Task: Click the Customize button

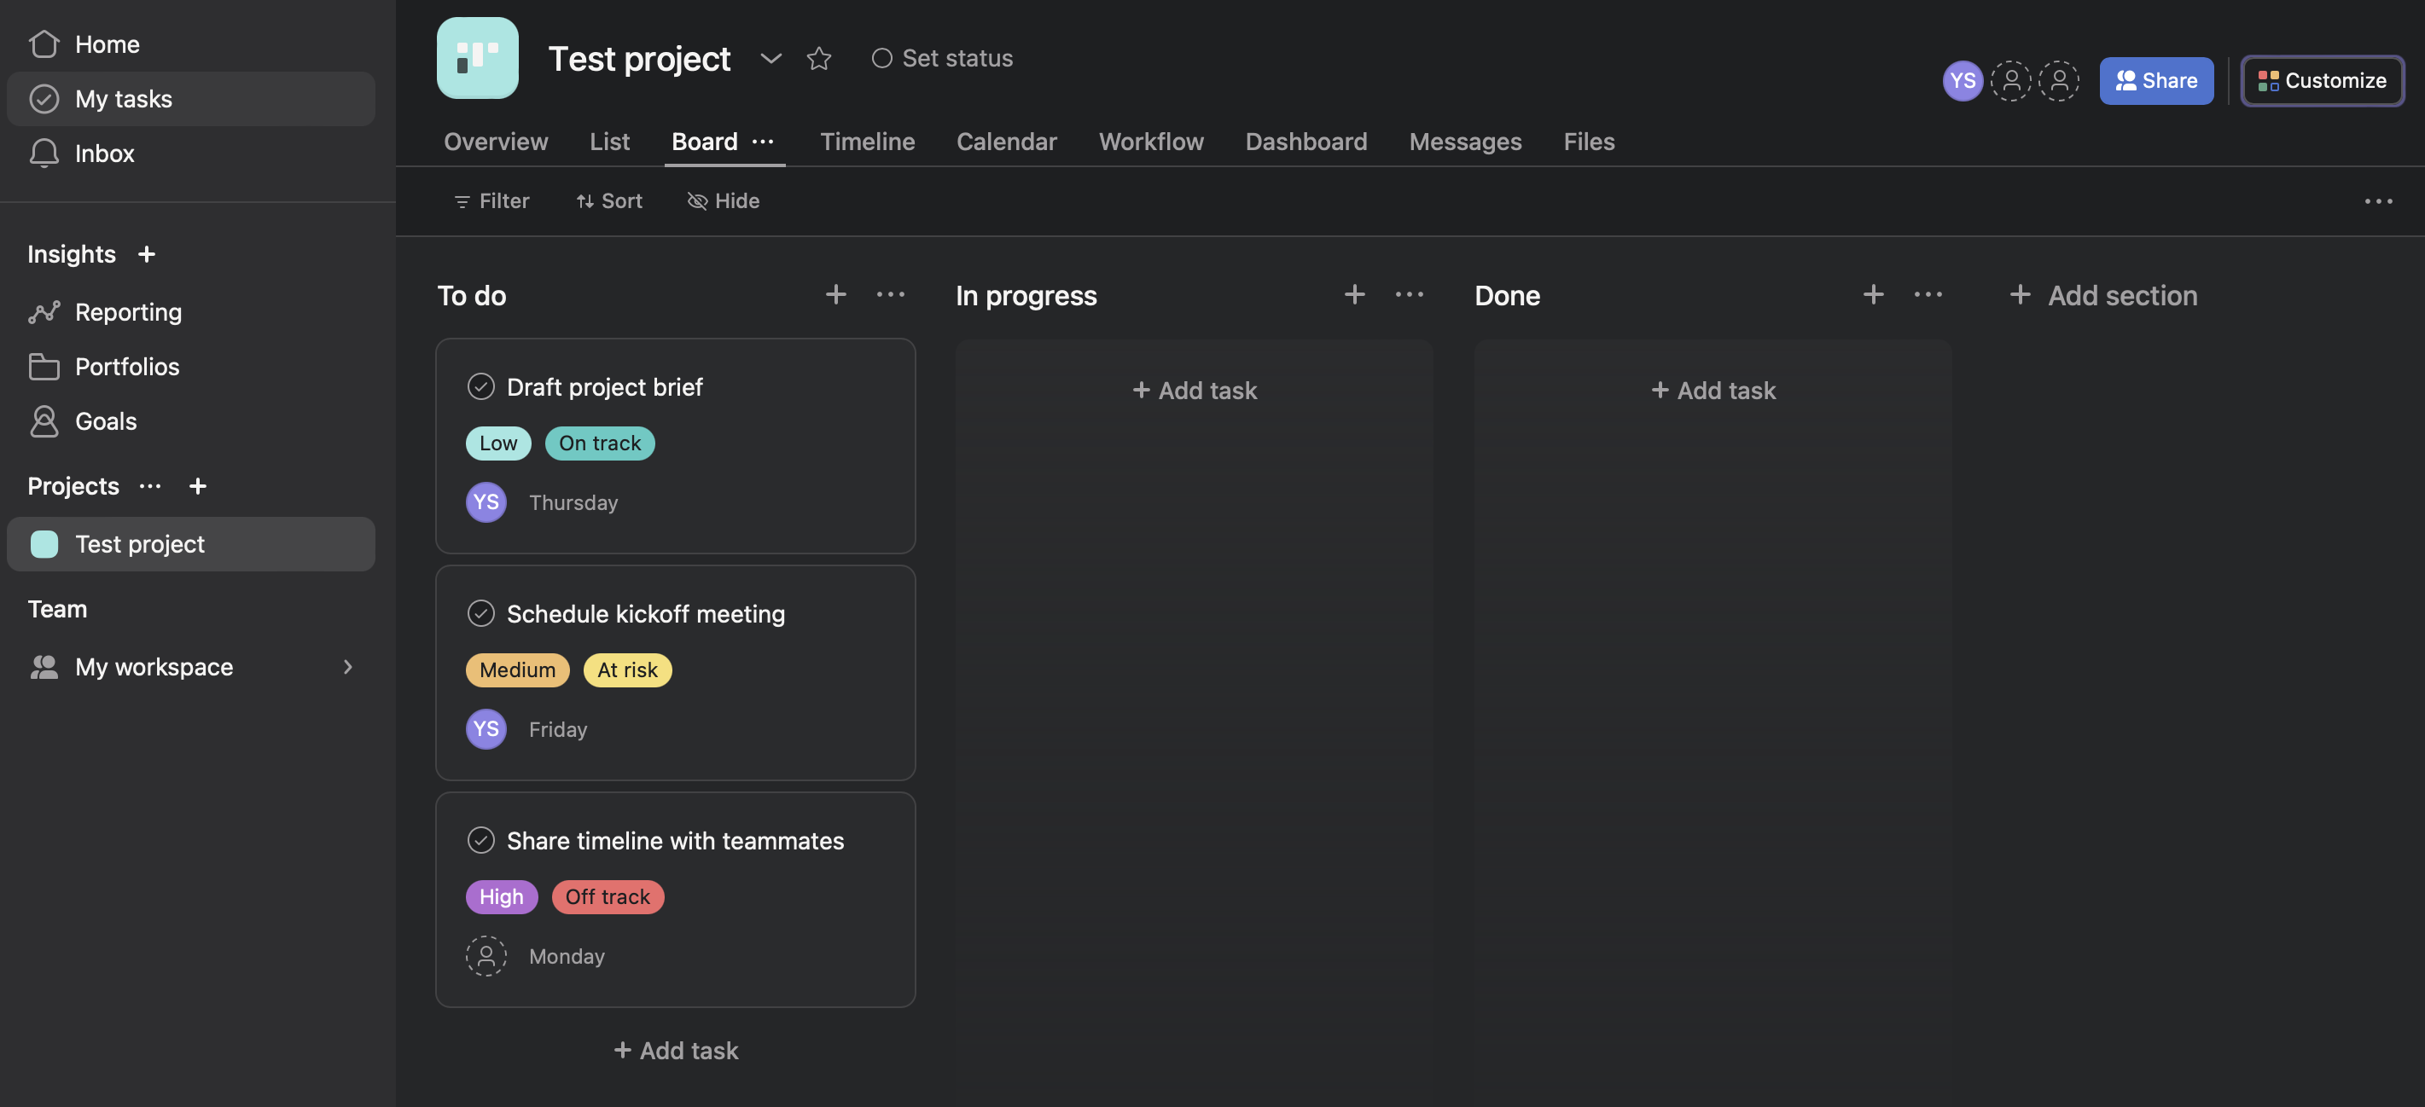Action: 2323,81
